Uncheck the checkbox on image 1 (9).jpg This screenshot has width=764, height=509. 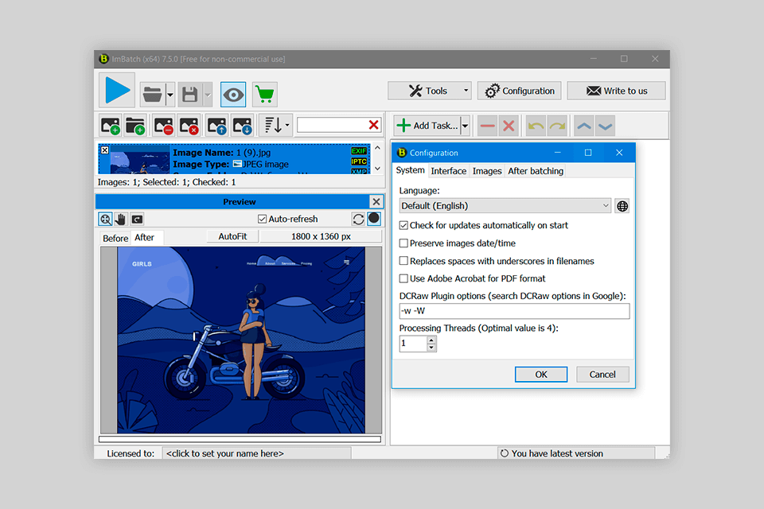coord(105,150)
